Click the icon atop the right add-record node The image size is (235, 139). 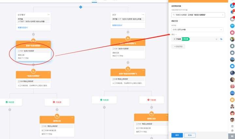[x=151, y=114]
